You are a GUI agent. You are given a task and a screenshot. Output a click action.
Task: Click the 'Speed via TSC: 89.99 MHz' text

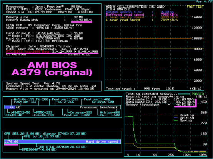[29, 12]
